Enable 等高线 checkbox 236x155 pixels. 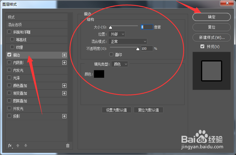[x=12, y=39]
